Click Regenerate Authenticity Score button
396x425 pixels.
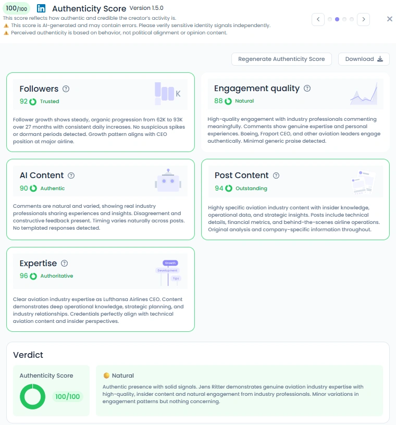click(281, 59)
